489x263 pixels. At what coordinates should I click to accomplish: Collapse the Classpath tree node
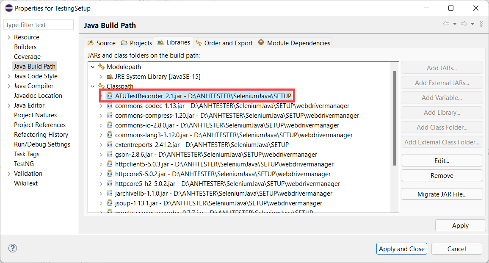pos(93,86)
